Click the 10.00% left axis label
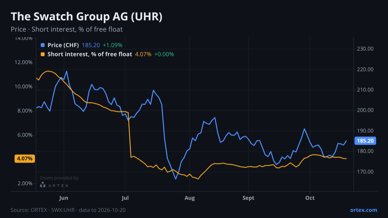The image size is (388, 218). [x=24, y=87]
